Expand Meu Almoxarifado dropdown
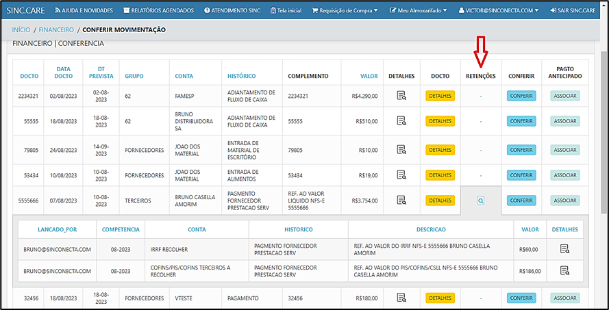Image resolution: width=609 pixels, height=310 pixels. click(419, 10)
